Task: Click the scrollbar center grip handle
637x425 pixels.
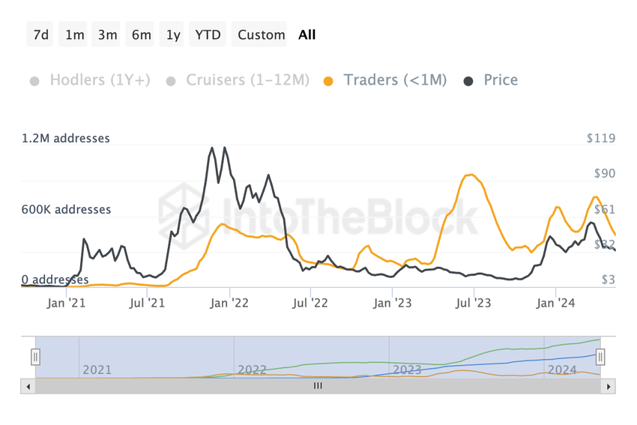Action: pyautogui.click(x=318, y=386)
